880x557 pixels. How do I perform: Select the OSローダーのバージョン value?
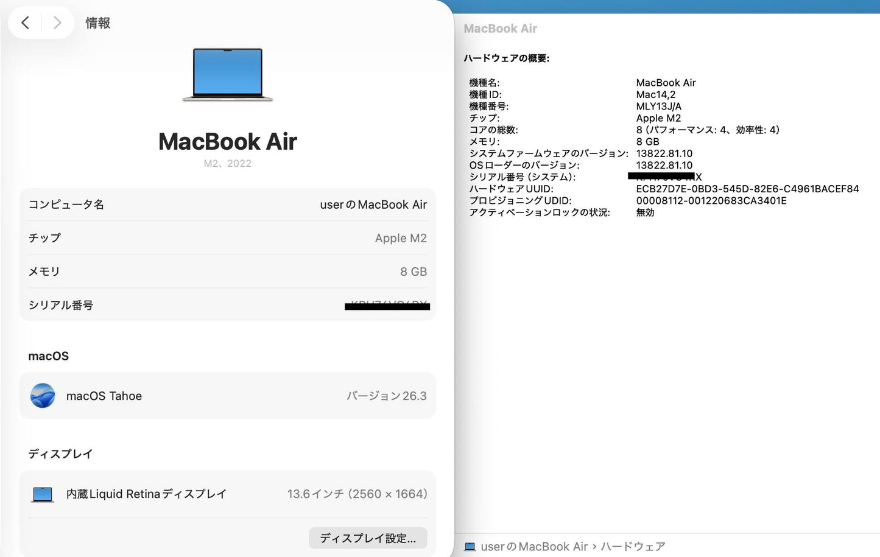pos(664,165)
